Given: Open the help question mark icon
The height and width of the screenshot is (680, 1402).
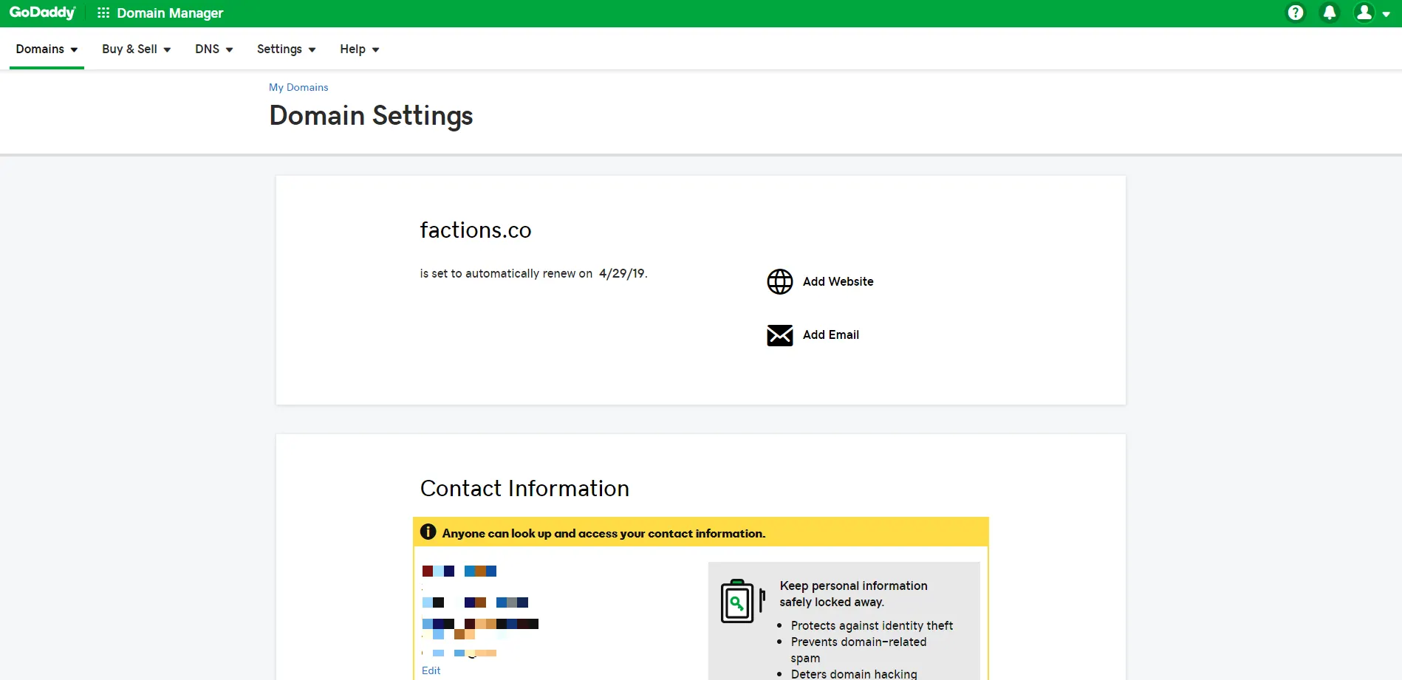Looking at the screenshot, I should click(x=1296, y=13).
